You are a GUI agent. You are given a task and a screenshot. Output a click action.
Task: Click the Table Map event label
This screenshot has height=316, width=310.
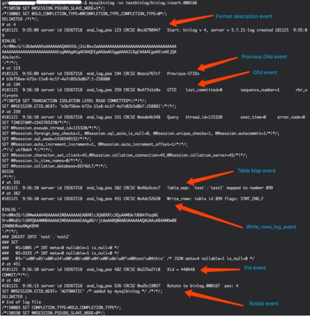256,171
